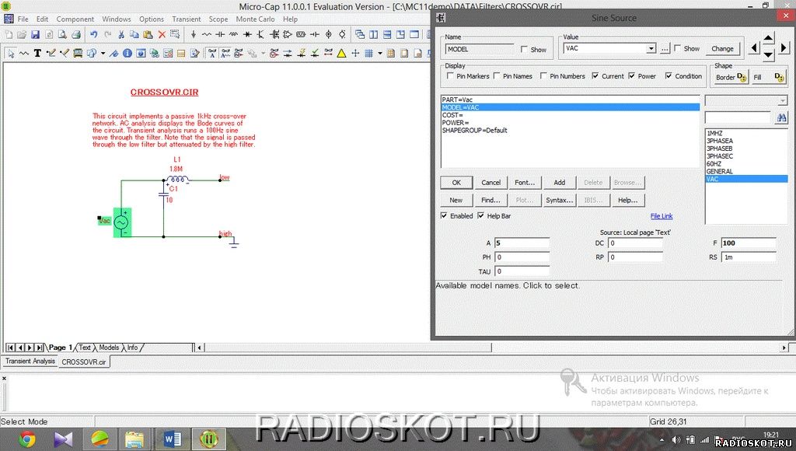Click the binoculars search icon in the dialog
The height and width of the screenshot is (451, 796).
coord(781,118)
